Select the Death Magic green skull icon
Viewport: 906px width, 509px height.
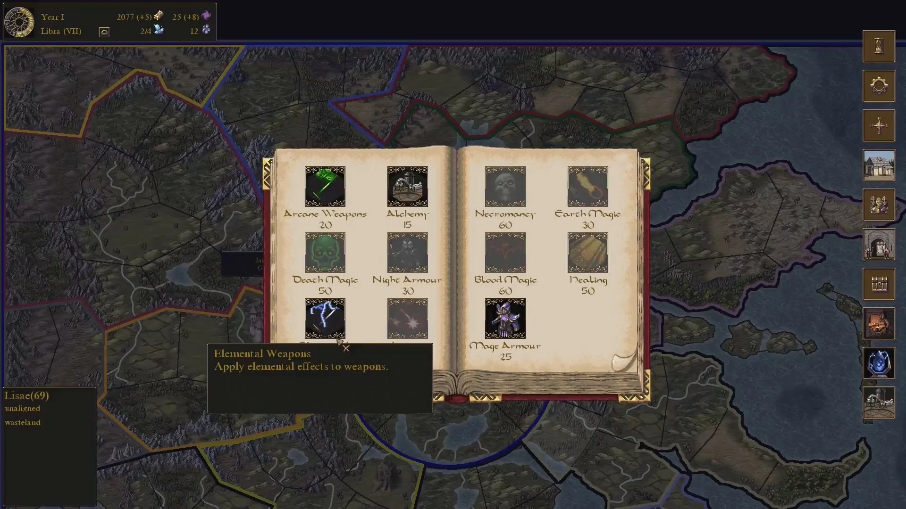pyautogui.click(x=325, y=253)
